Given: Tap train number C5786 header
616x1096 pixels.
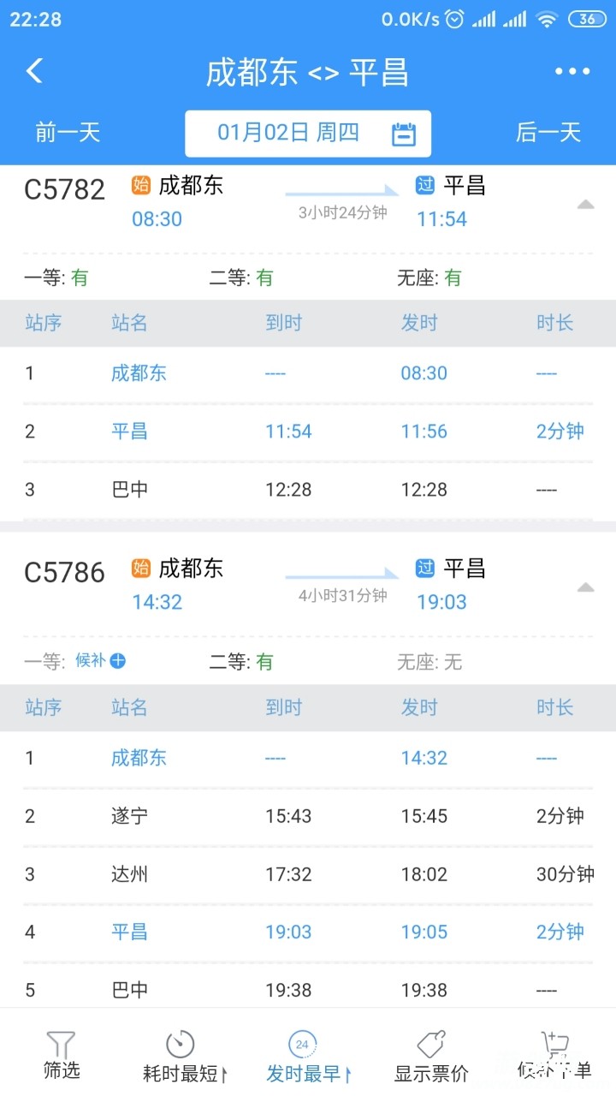Looking at the screenshot, I should [x=64, y=572].
